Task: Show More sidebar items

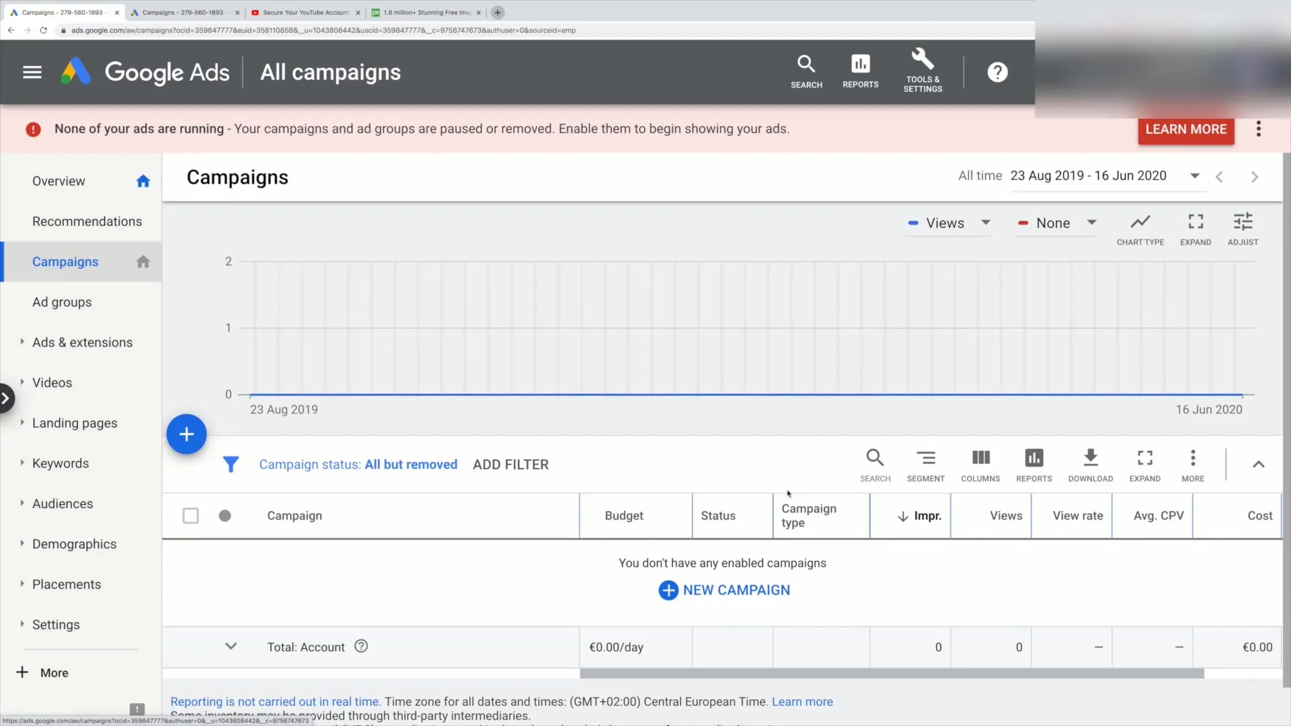Action: [x=42, y=673]
